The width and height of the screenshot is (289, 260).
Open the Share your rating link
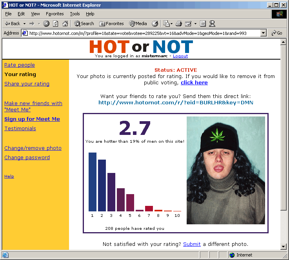[x=27, y=84]
